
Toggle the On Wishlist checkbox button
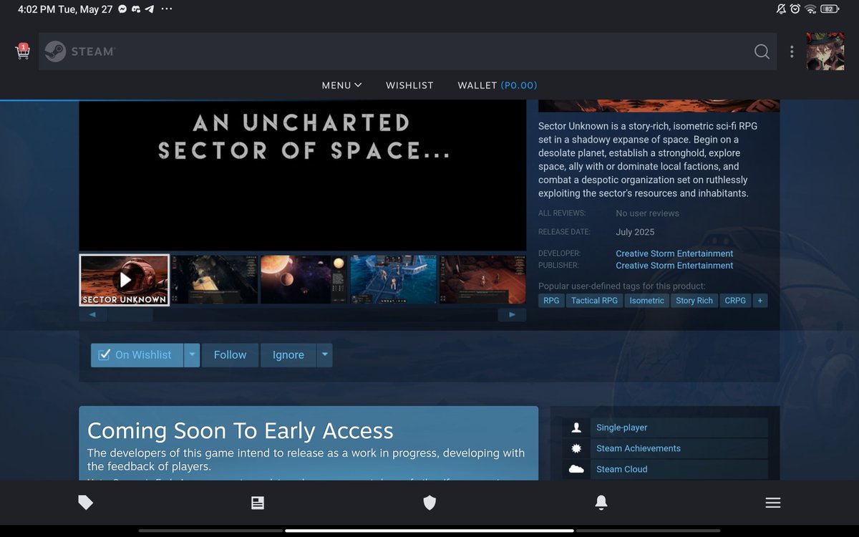pyautogui.click(x=137, y=355)
